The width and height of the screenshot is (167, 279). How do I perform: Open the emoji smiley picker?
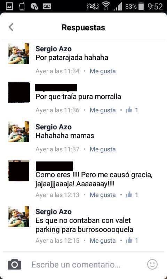click(x=152, y=264)
